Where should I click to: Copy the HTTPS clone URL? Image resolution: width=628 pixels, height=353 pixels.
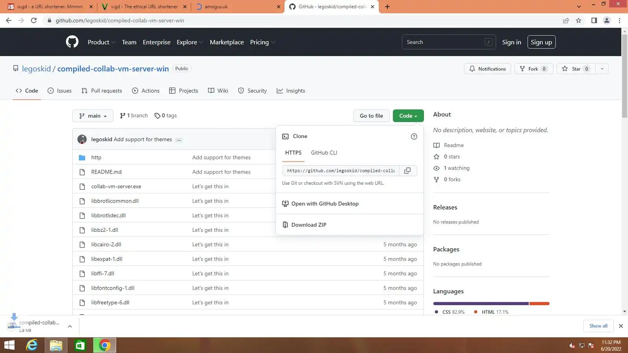(x=408, y=171)
